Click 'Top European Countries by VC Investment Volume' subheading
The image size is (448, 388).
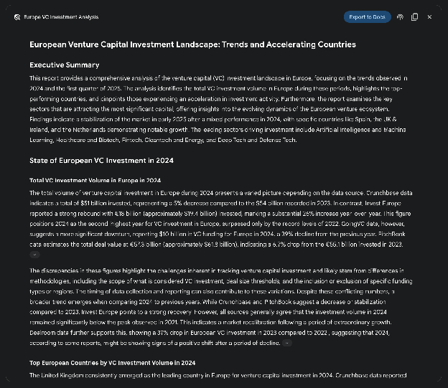[x=112, y=363]
